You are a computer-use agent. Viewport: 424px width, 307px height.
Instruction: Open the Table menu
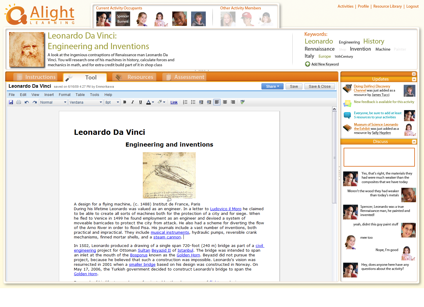[80, 95]
